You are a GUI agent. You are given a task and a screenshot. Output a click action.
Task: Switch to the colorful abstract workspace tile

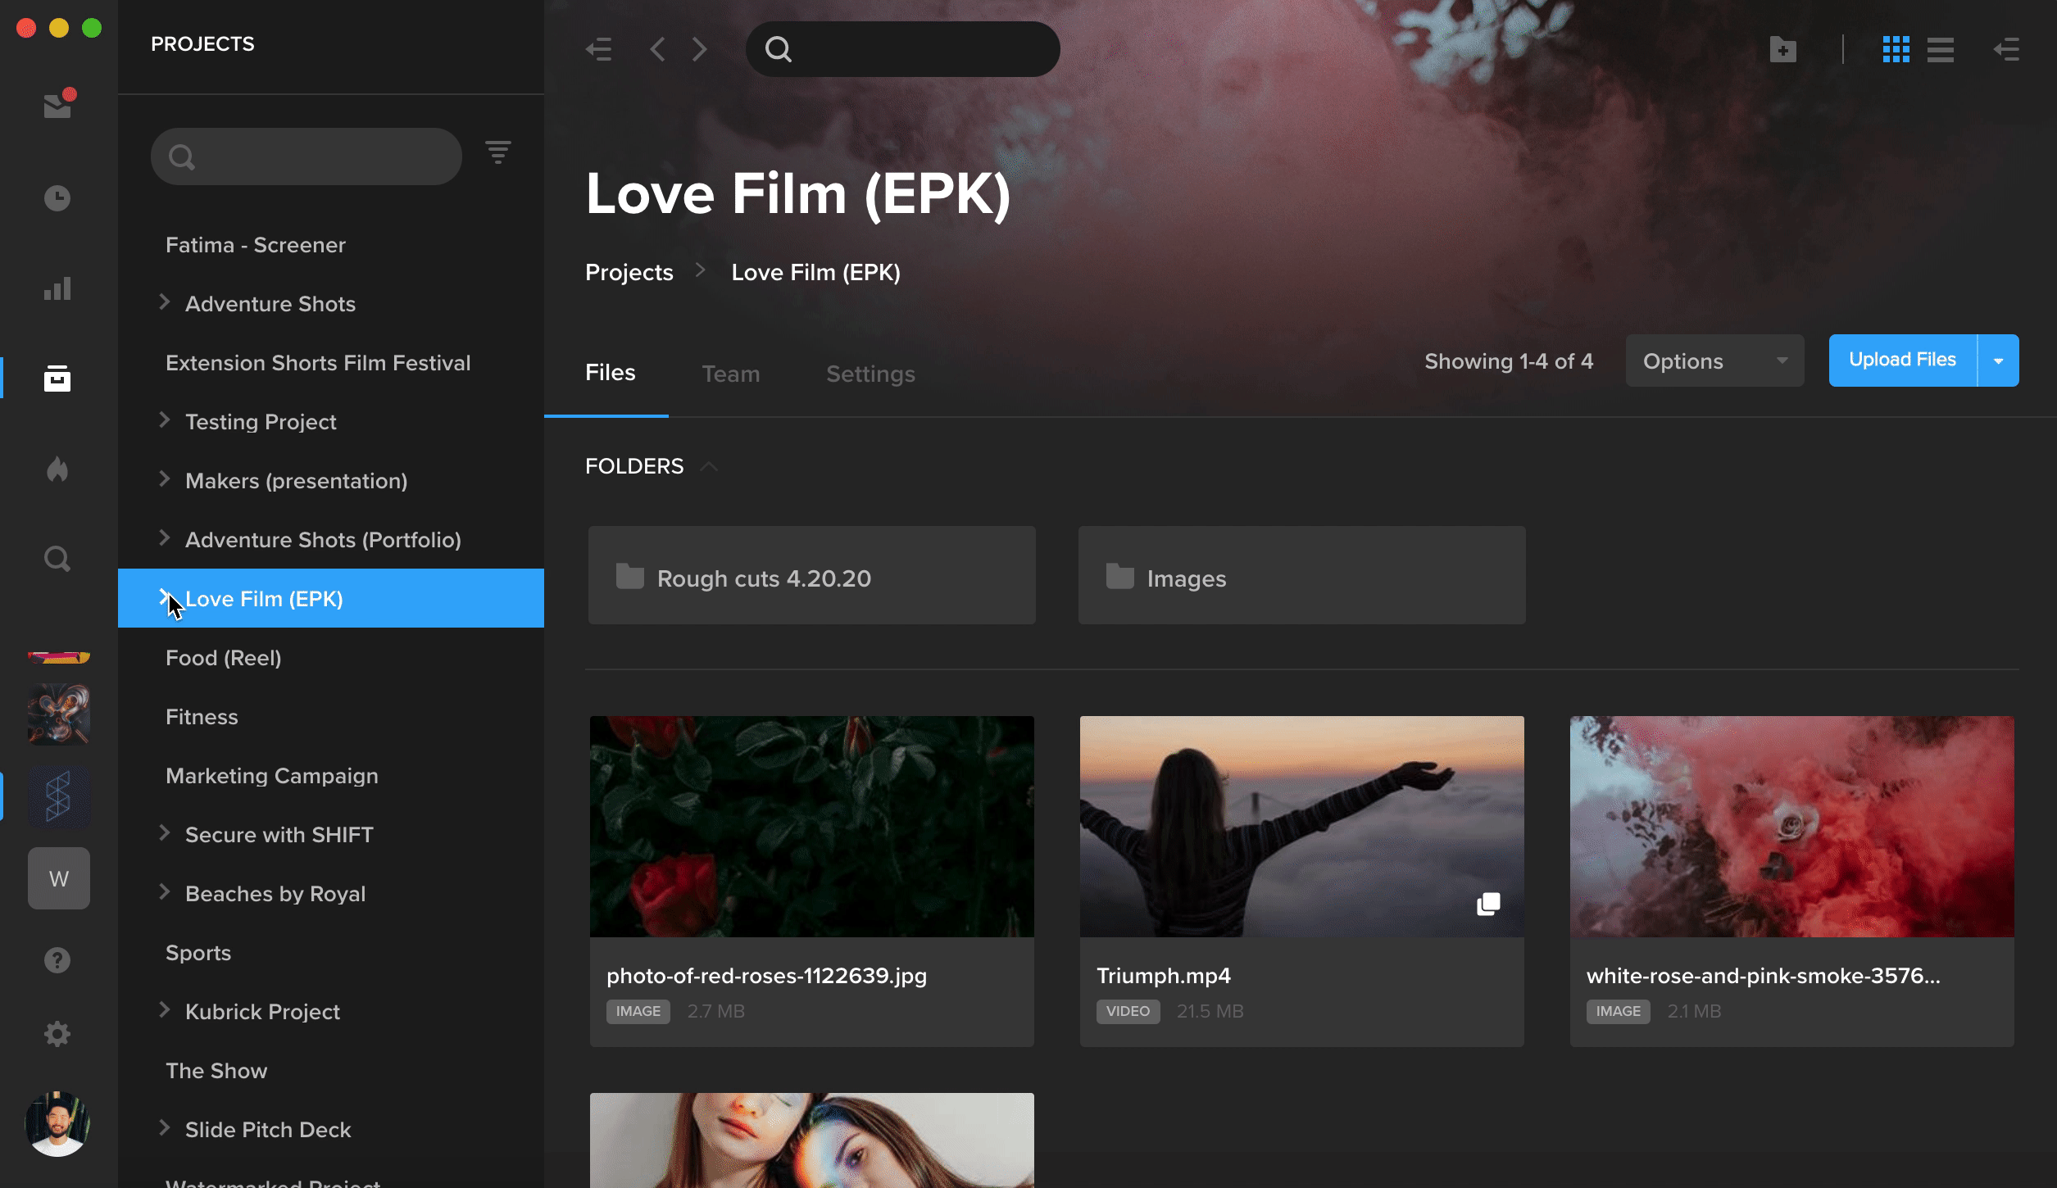pos(59,714)
